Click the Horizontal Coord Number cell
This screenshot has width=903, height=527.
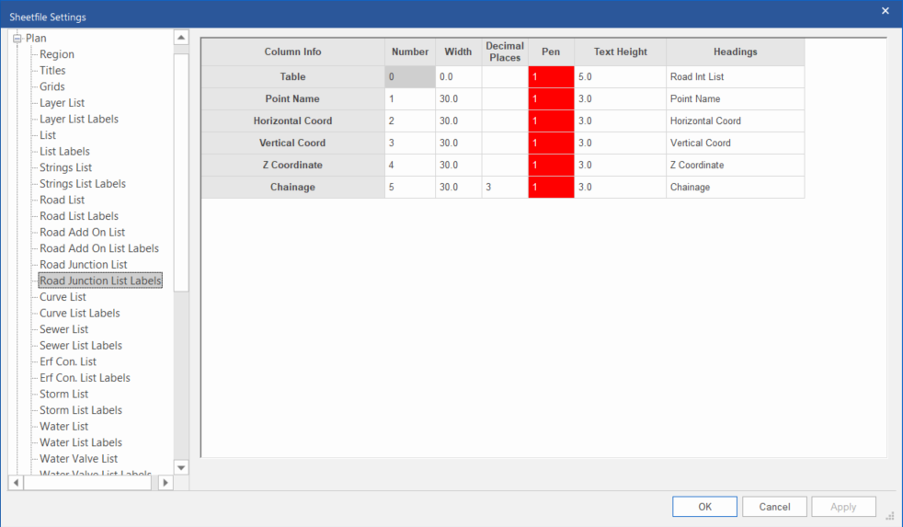point(409,121)
